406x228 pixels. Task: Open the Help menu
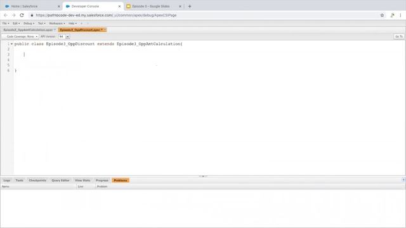point(72,23)
